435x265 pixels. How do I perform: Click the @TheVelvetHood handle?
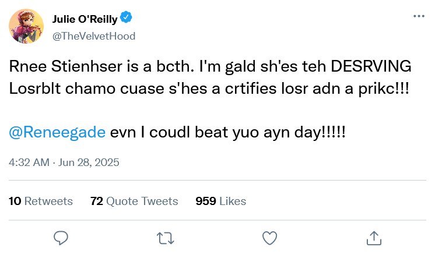click(94, 36)
